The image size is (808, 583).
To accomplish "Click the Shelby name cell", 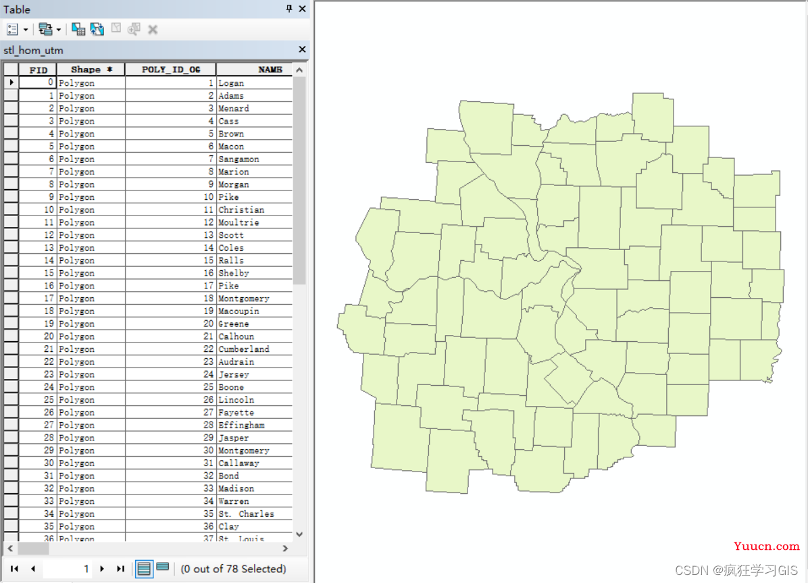I will [x=254, y=273].
